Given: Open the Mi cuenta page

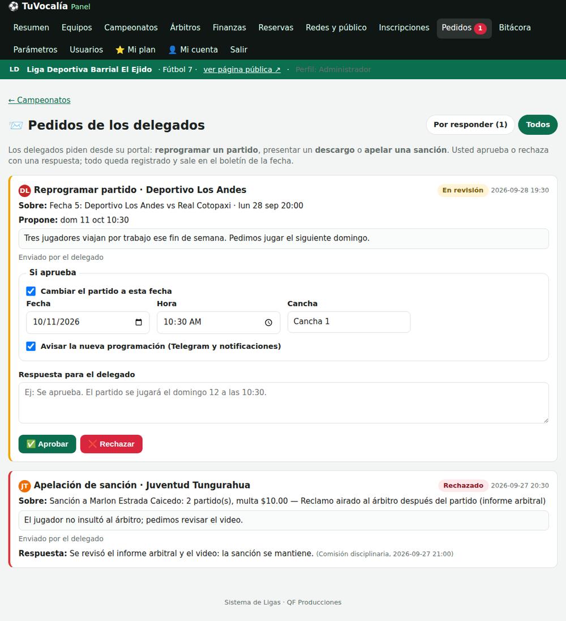Looking at the screenshot, I should click(193, 50).
